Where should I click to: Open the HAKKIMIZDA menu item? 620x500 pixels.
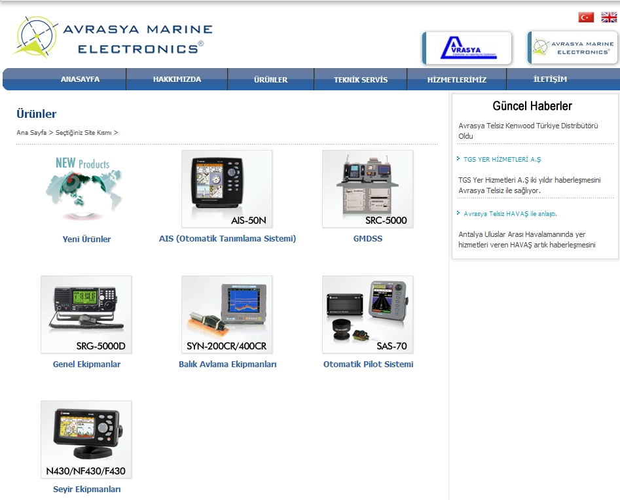[x=177, y=79]
